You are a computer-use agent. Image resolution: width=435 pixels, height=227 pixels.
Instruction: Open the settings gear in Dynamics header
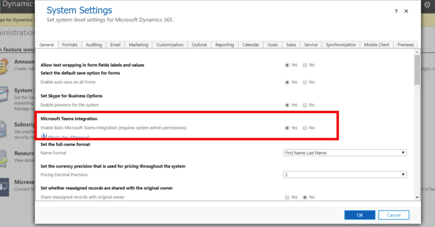coord(427,5)
